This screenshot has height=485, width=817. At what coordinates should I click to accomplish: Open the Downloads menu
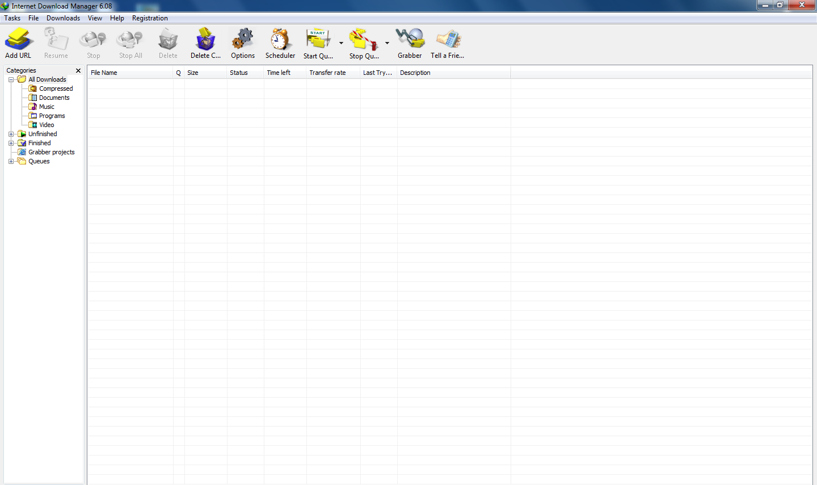63,18
